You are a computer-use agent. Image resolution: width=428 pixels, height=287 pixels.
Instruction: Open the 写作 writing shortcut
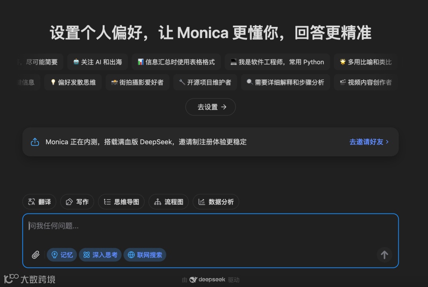click(77, 201)
